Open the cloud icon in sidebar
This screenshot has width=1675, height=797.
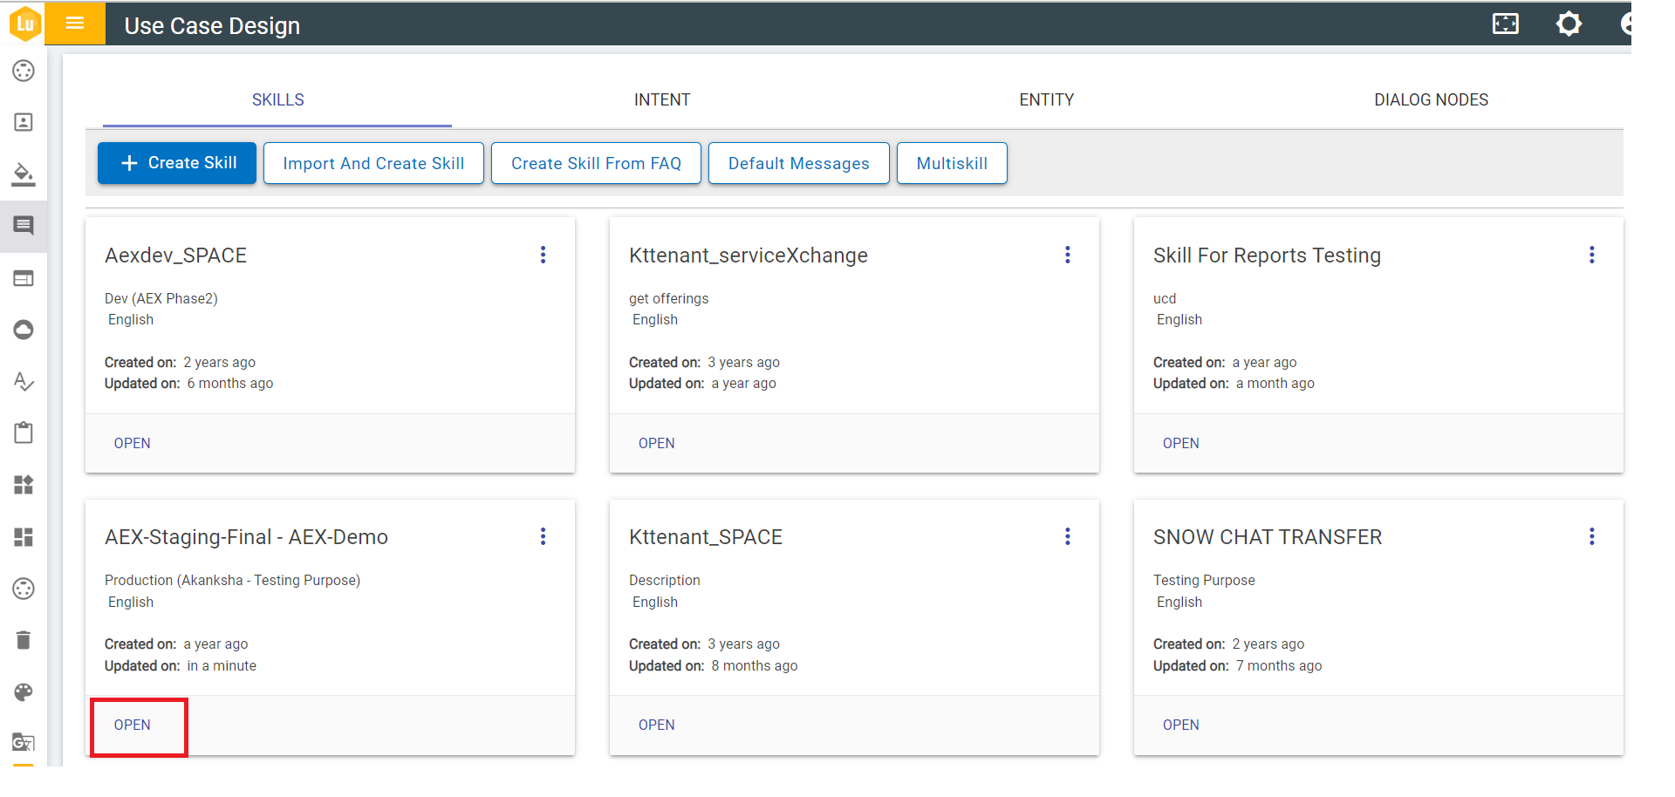click(24, 330)
